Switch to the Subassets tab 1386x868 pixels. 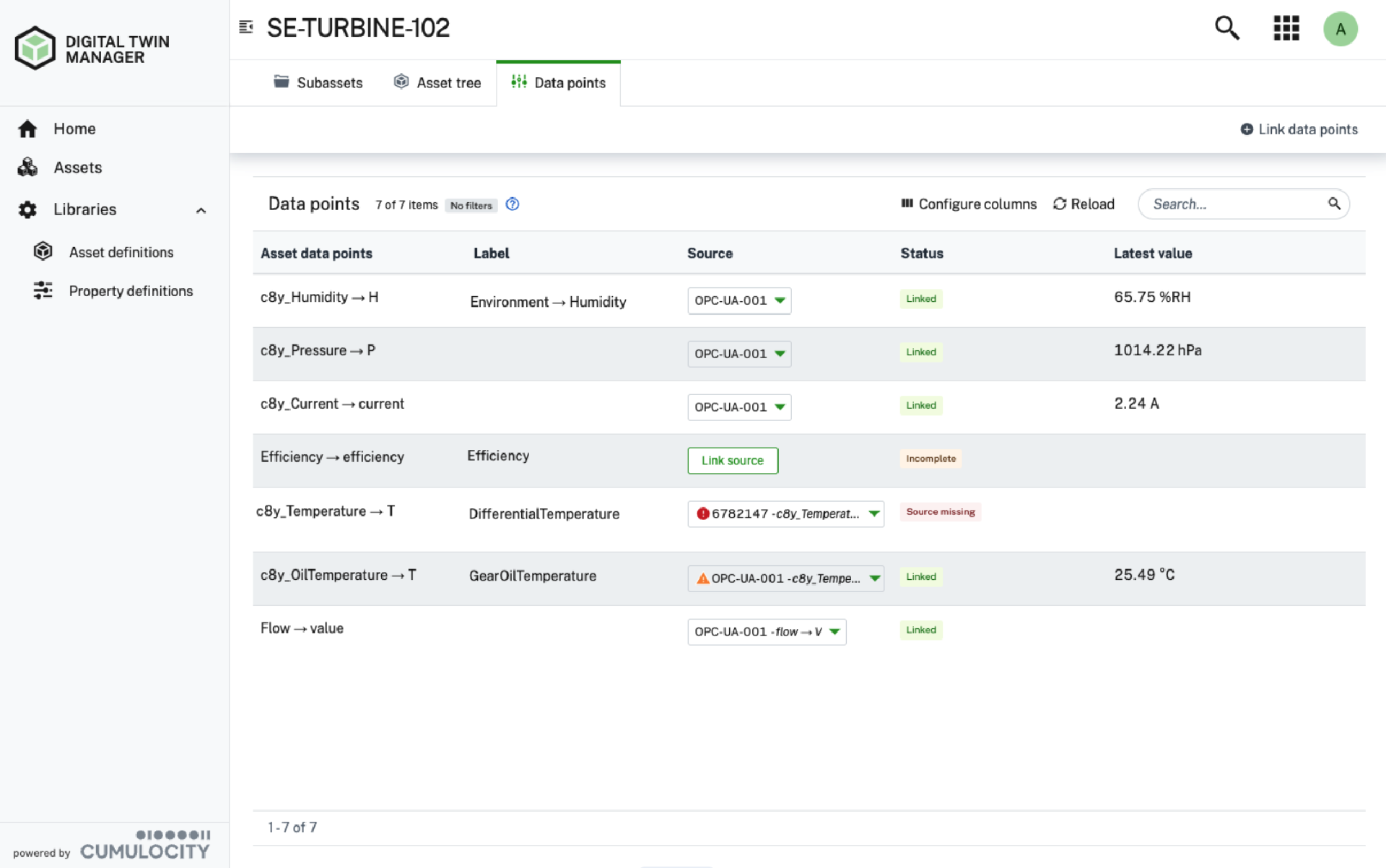(x=318, y=83)
